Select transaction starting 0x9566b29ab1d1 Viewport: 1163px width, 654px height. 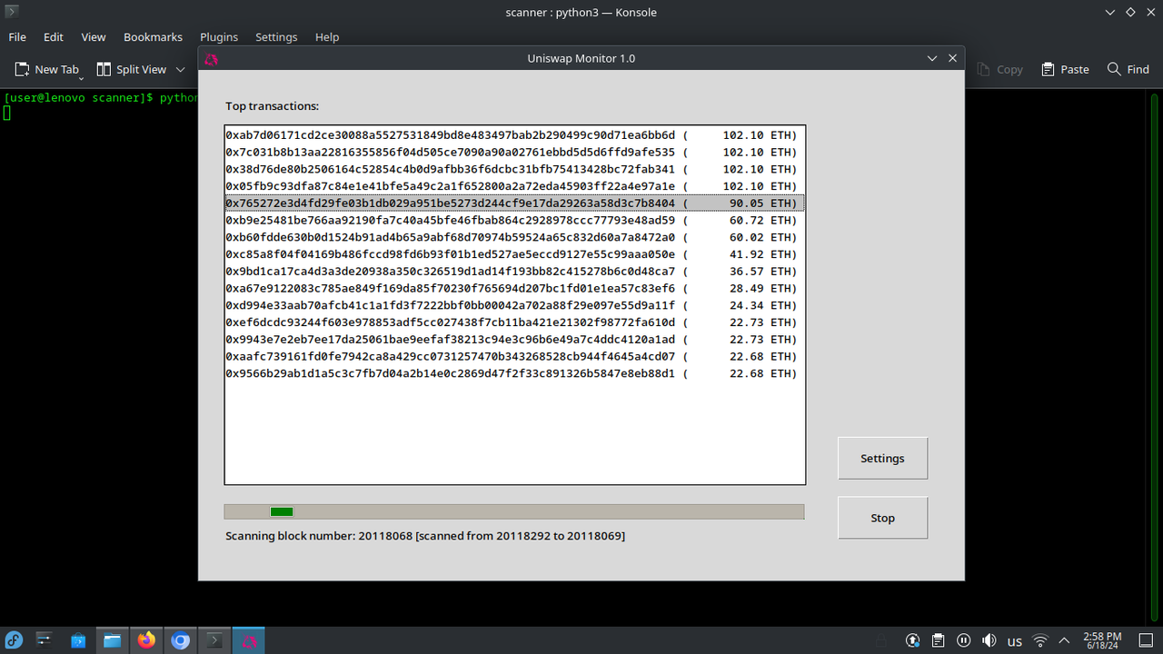point(514,373)
